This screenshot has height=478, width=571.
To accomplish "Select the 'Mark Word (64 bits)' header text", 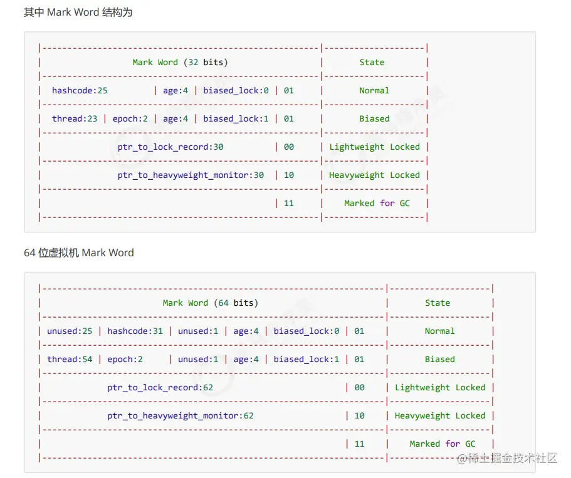I will click(x=211, y=303).
